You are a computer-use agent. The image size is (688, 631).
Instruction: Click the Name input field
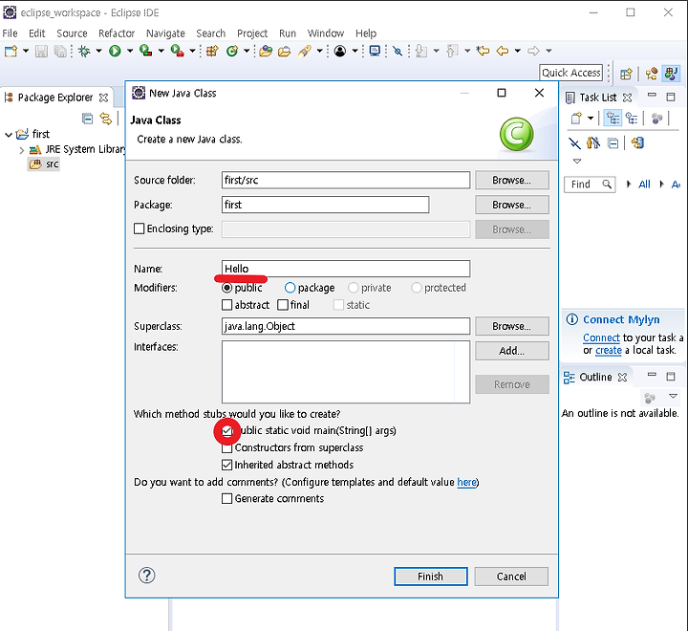click(346, 269)
